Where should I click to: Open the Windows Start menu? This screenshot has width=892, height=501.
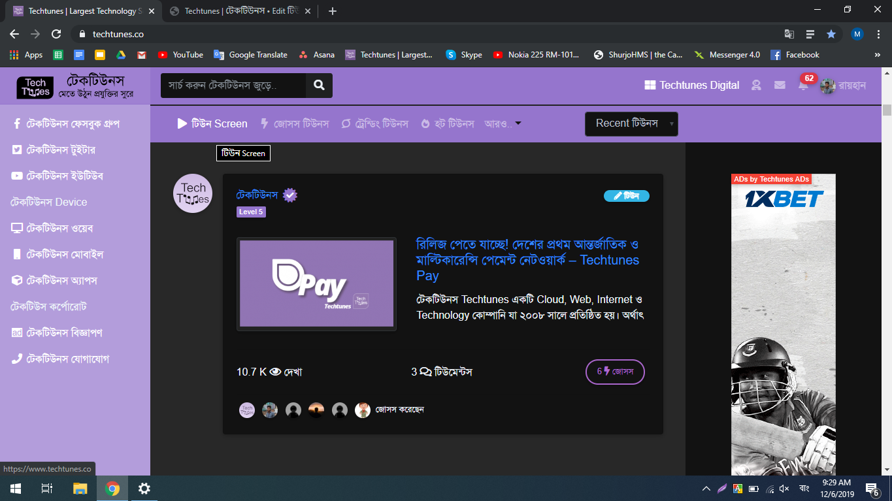click(x=15, y=489)
